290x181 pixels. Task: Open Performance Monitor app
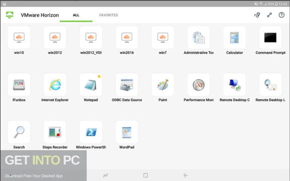[199, 85]
